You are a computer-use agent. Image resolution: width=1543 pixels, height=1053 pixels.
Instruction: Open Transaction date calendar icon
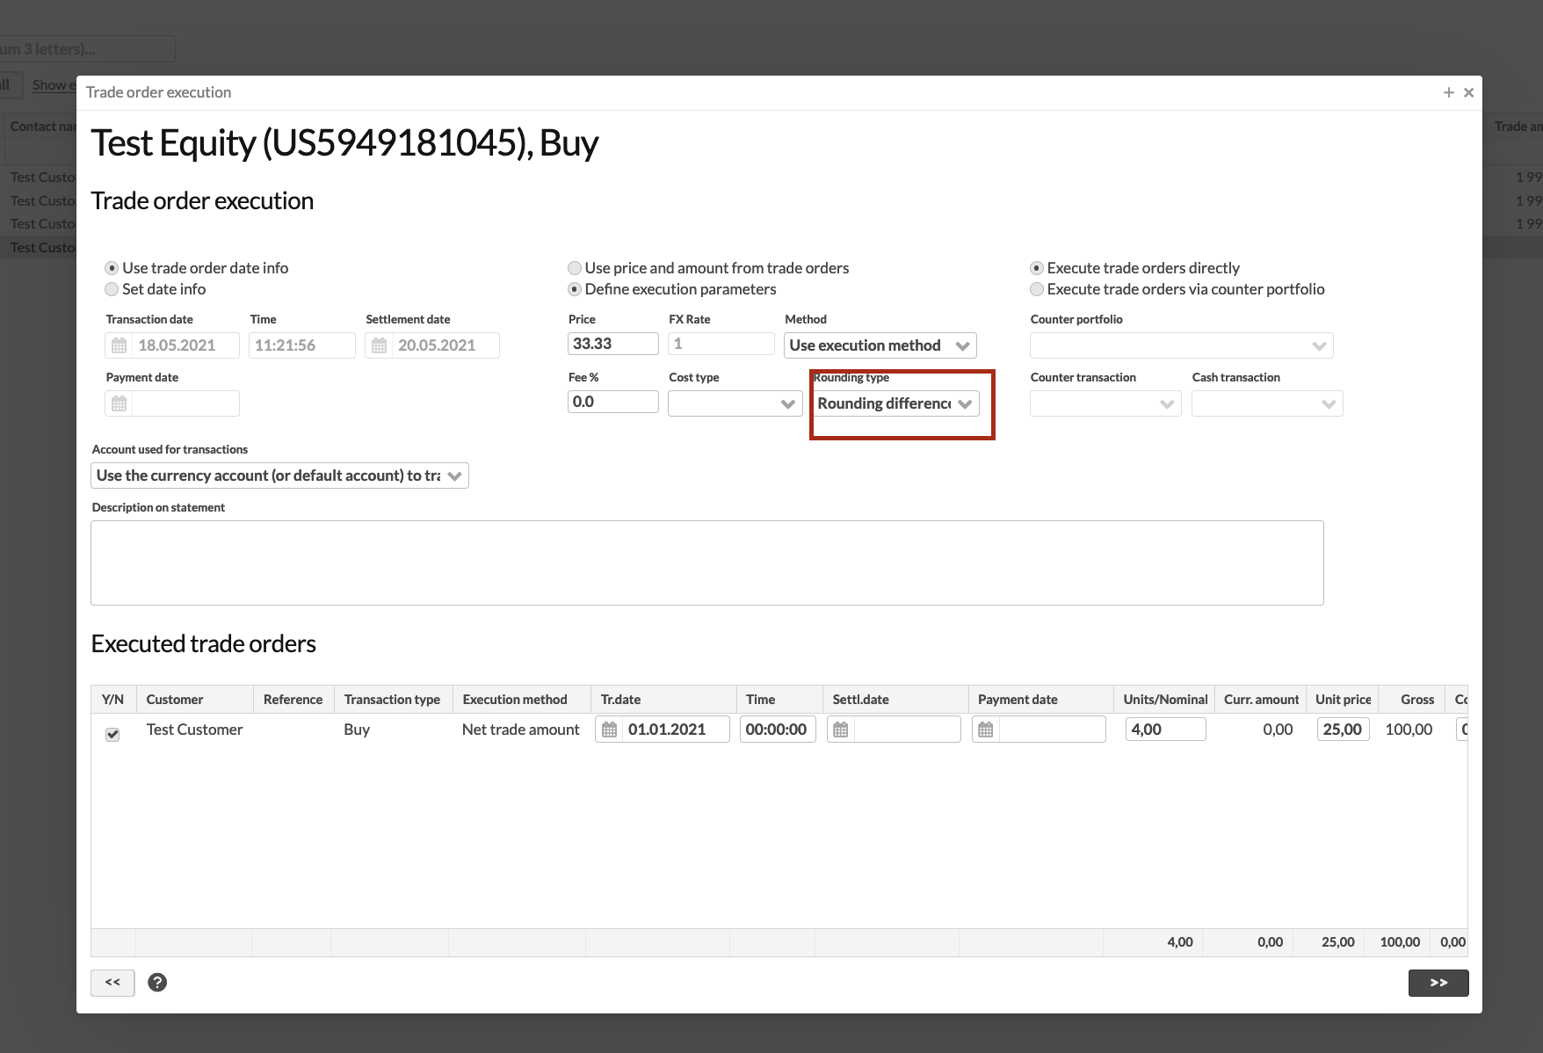pyautogui.click(x=120, y=345)
